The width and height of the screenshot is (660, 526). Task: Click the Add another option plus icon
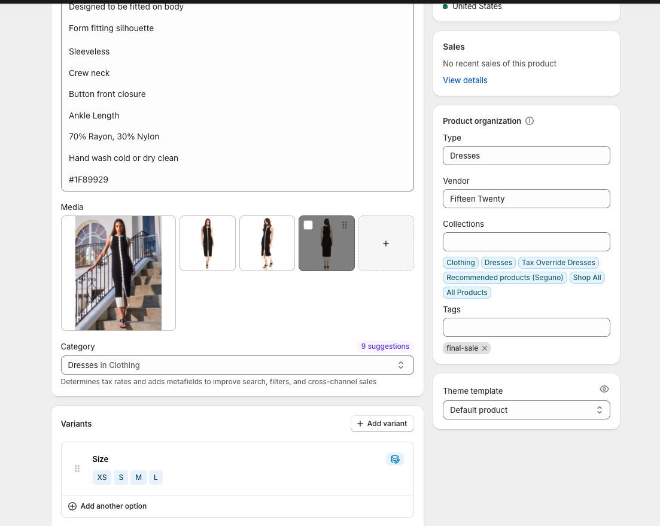point(72,506)
